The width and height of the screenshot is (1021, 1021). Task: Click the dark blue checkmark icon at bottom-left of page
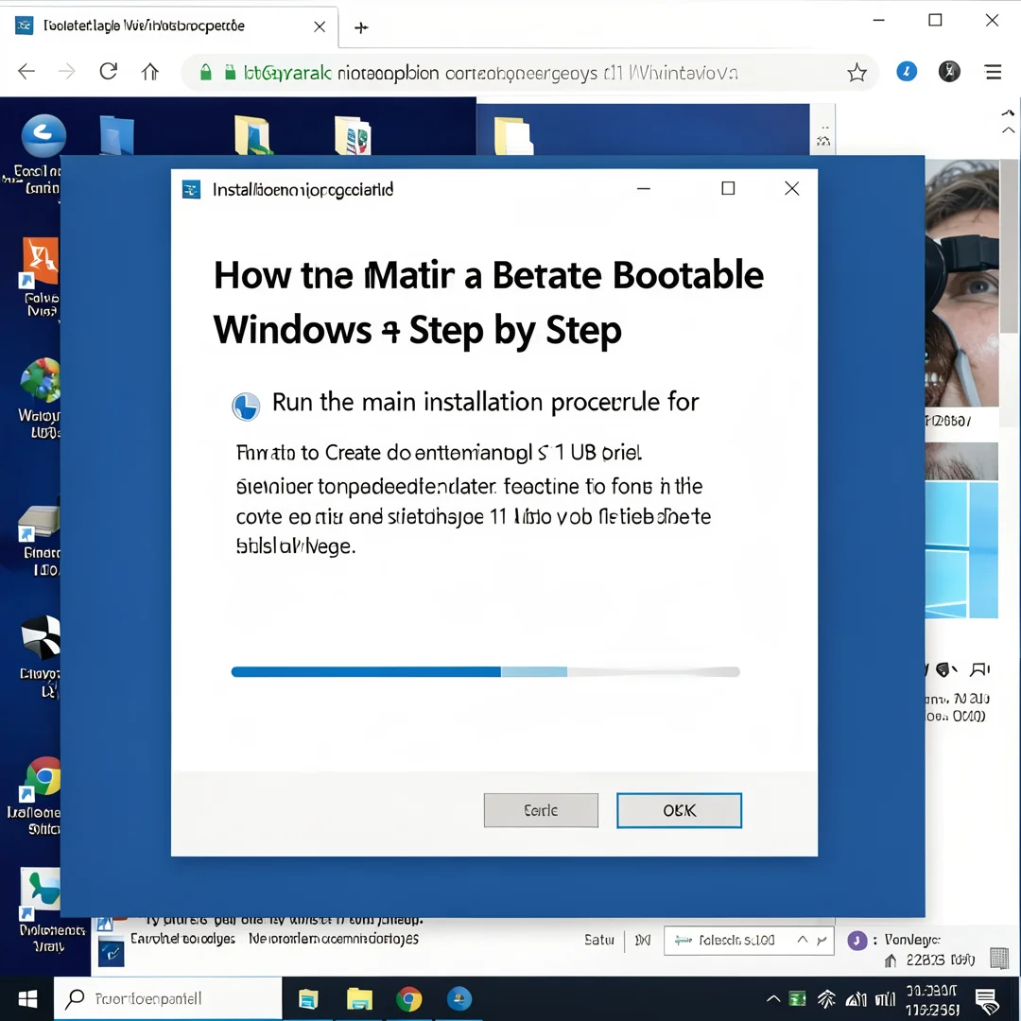point(111,953)
